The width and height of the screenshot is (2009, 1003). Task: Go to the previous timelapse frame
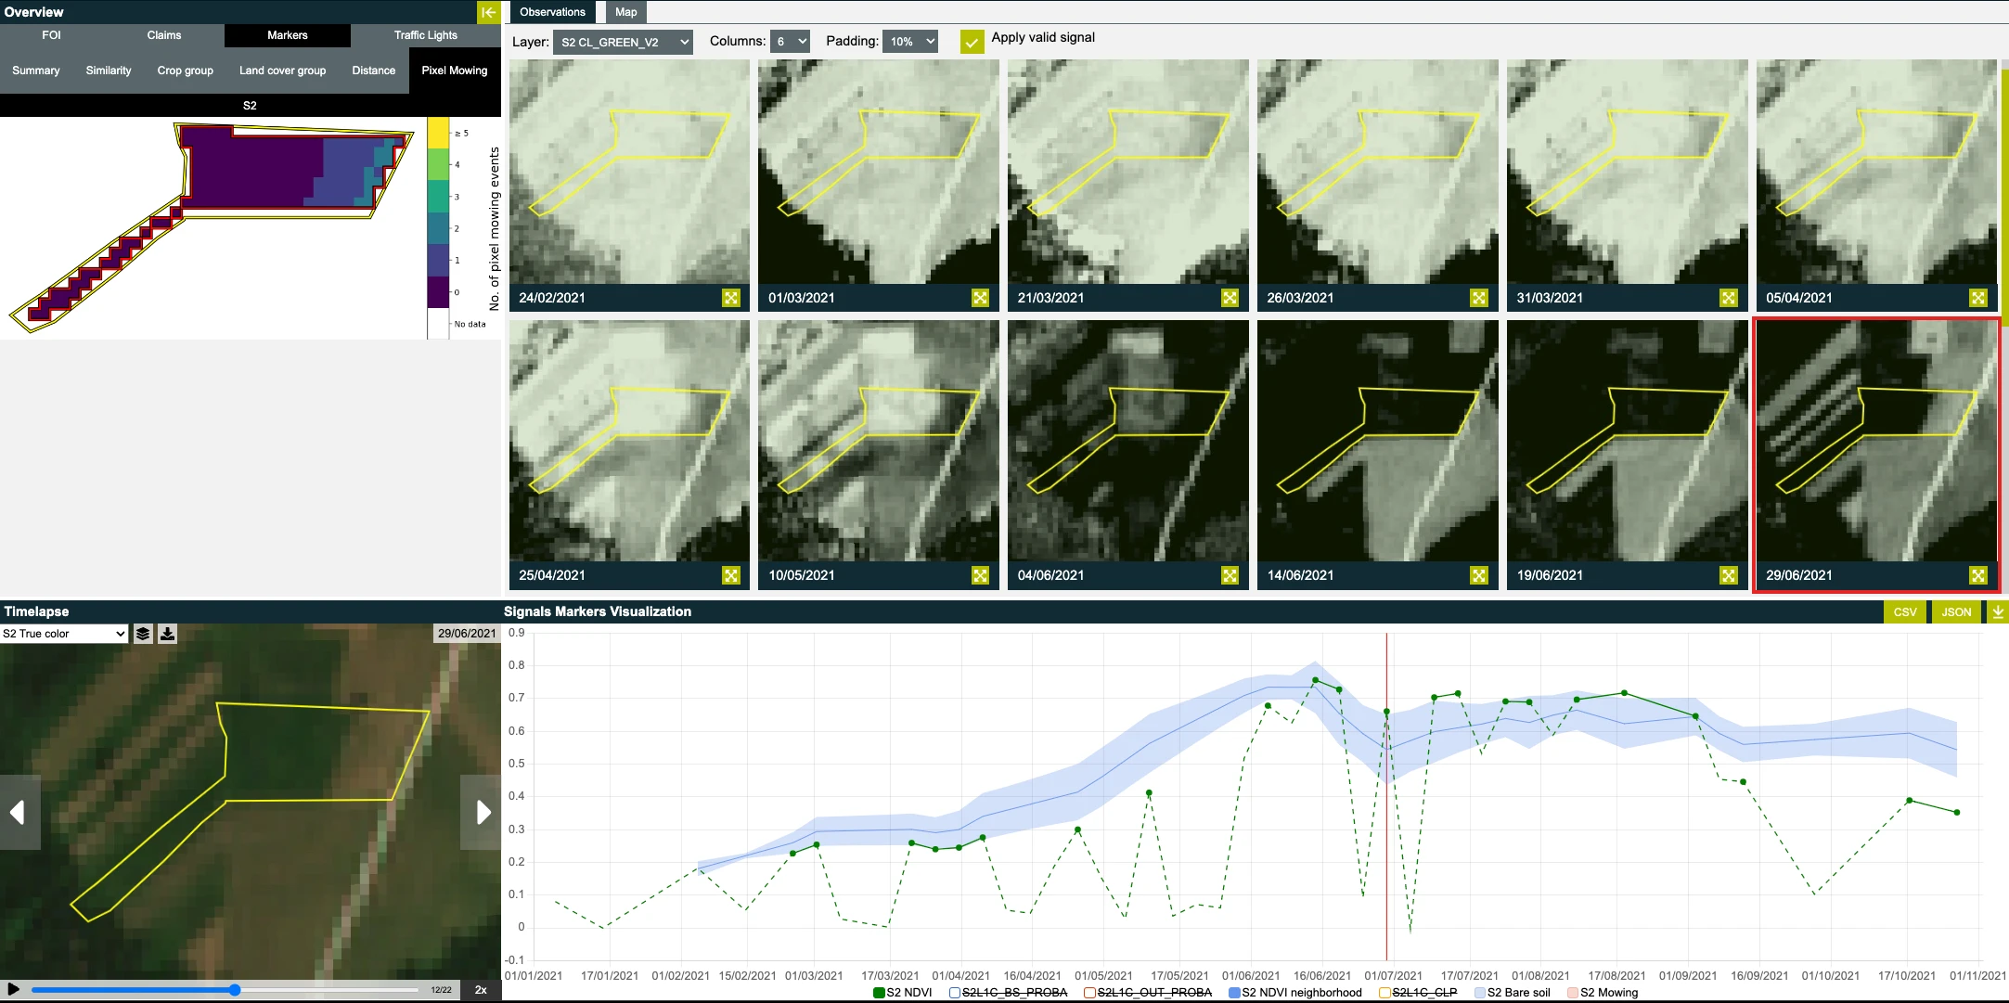tap(19, 813)
